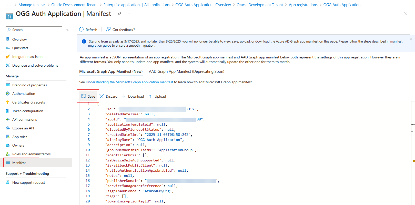Click the Certificates & secrets key icon

point(7,102)
